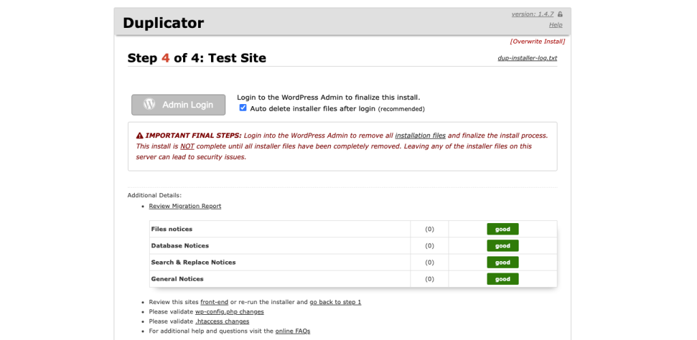
Task: Click the Overwrite Install label
Action: (538, 41)
